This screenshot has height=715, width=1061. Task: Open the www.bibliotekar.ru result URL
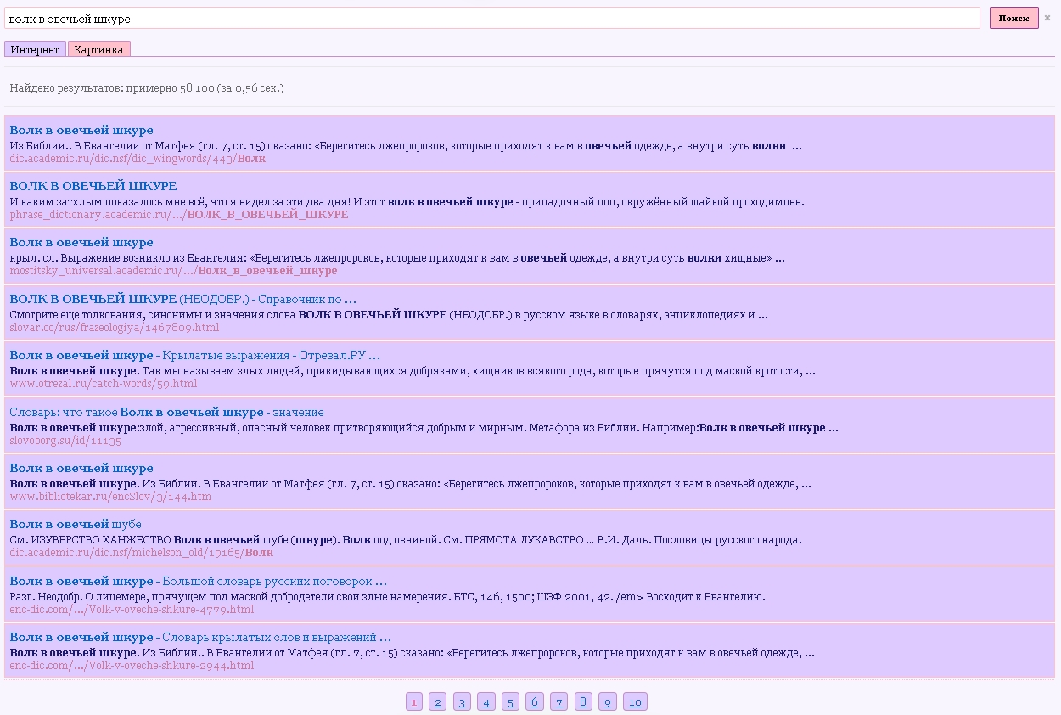(x=110, y=497)
